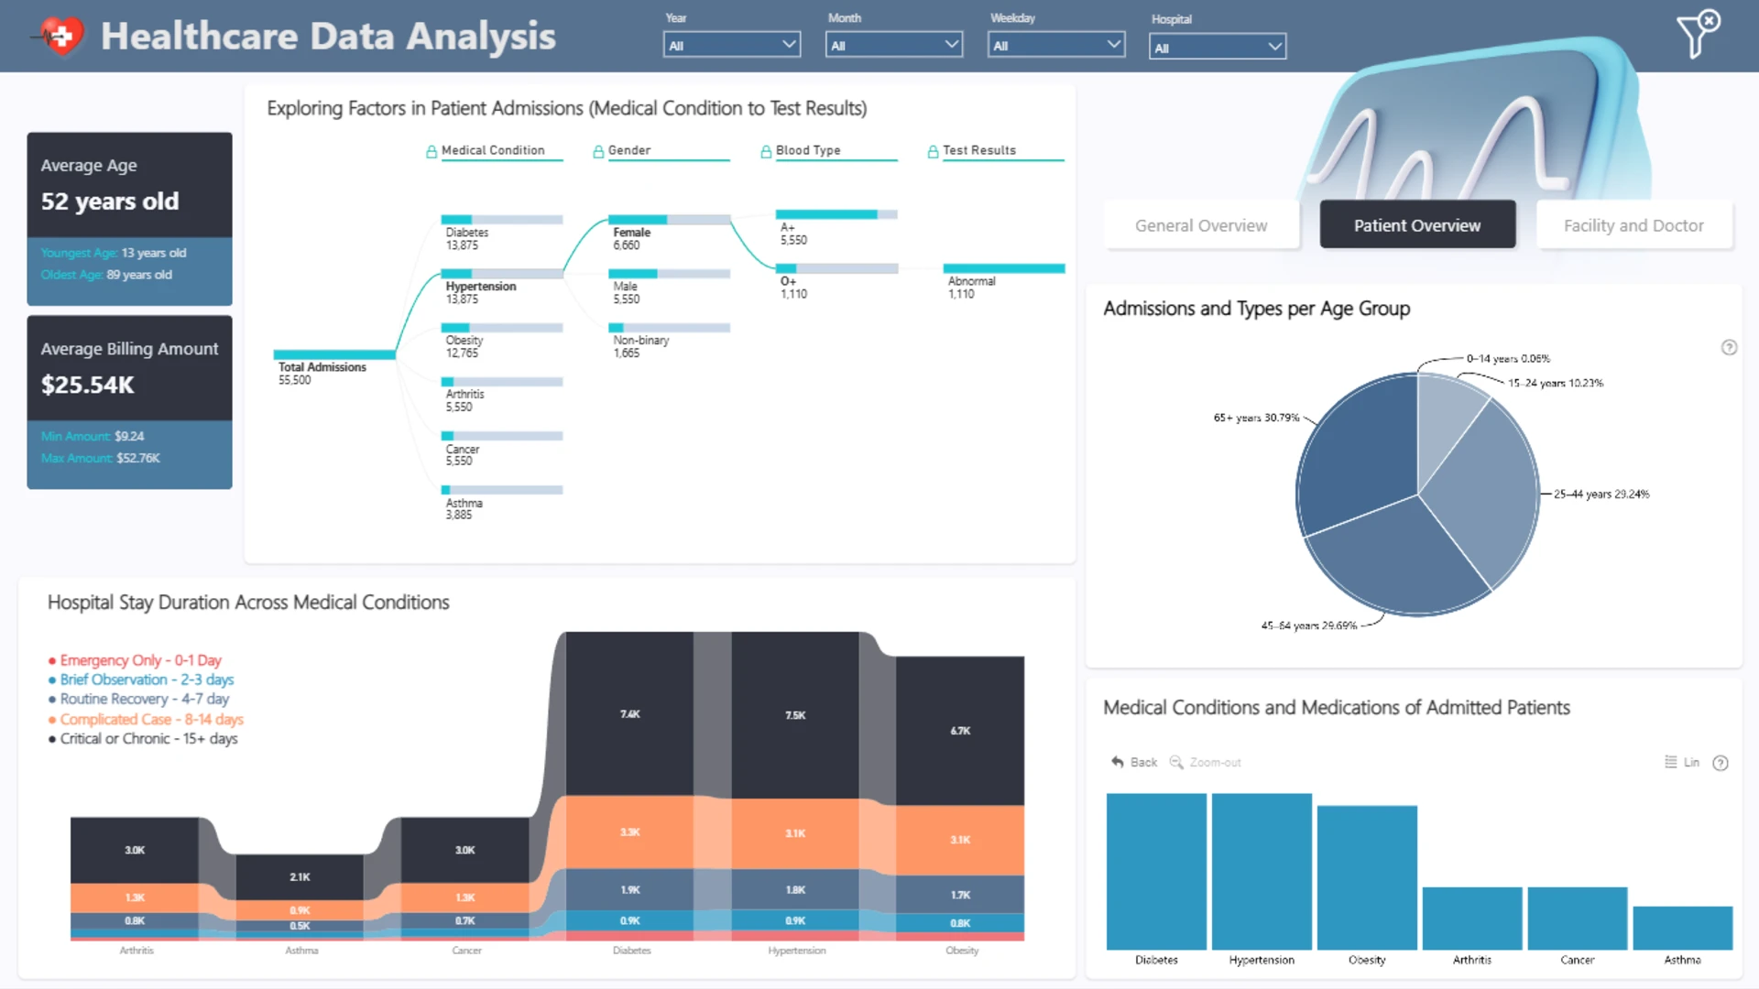Click the lock icon beside Gender
Image resolution: width=1759 pixels, height=989 pixels.
click(598, 151)
